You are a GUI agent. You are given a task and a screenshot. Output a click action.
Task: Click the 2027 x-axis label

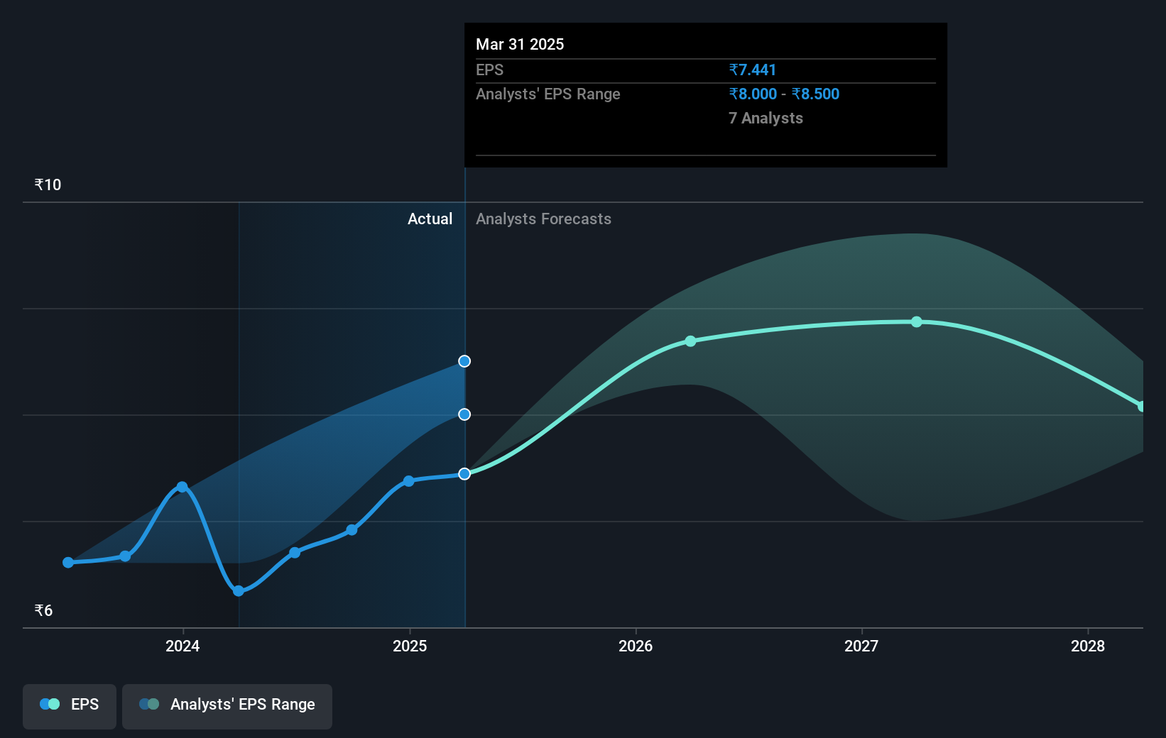[861, 646]
